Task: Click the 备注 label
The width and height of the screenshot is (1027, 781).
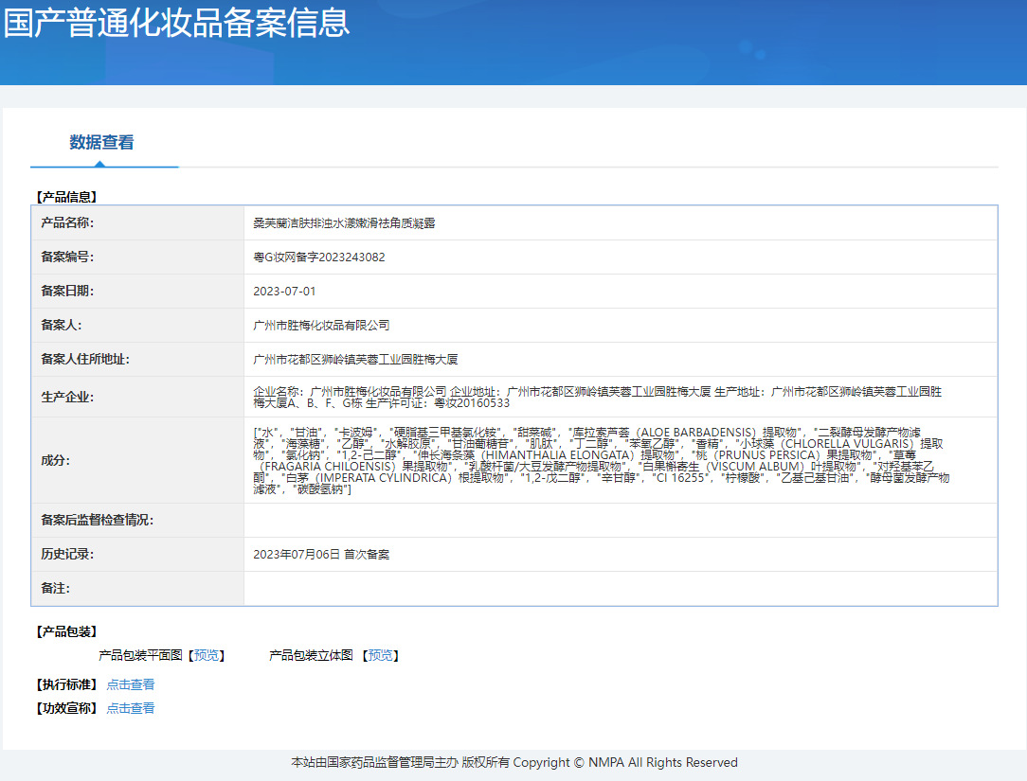Action: [x=56, y=589]
